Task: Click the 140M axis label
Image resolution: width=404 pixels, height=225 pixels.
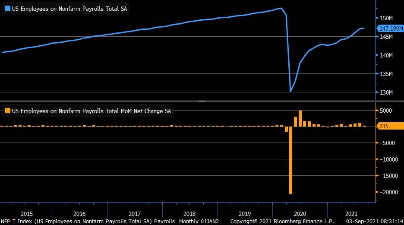Action: click(386, 55)
